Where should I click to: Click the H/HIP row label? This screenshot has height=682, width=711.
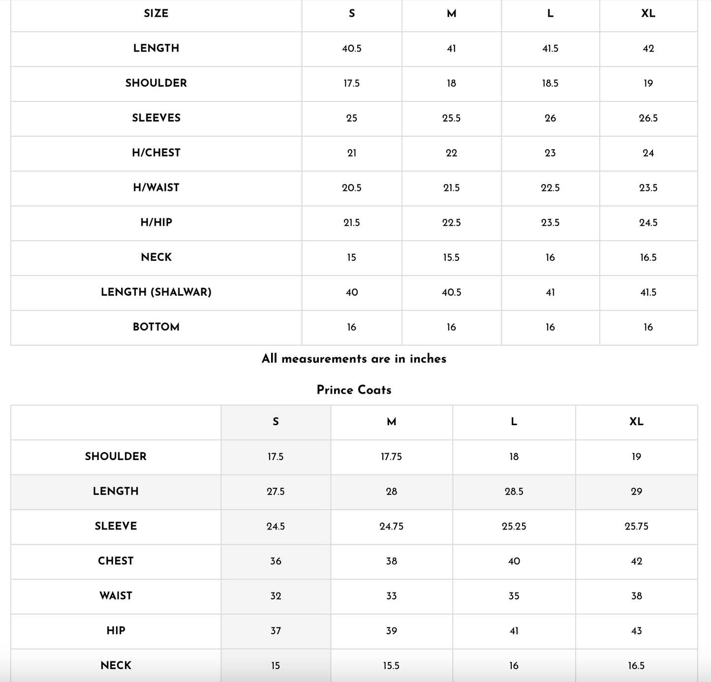156,222
